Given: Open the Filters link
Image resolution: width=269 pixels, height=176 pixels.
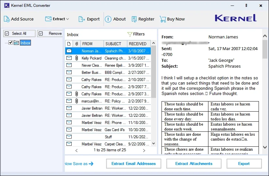Looking at the screenshot, I should 139,34.
